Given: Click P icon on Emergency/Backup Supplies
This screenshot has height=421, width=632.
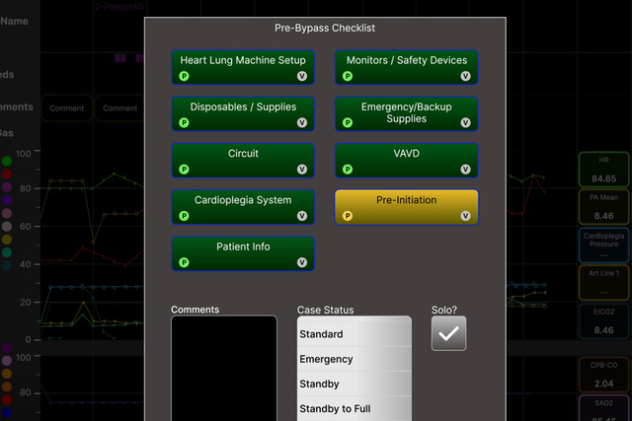Looking at the screenshot, I should click(x=348, y=123).
